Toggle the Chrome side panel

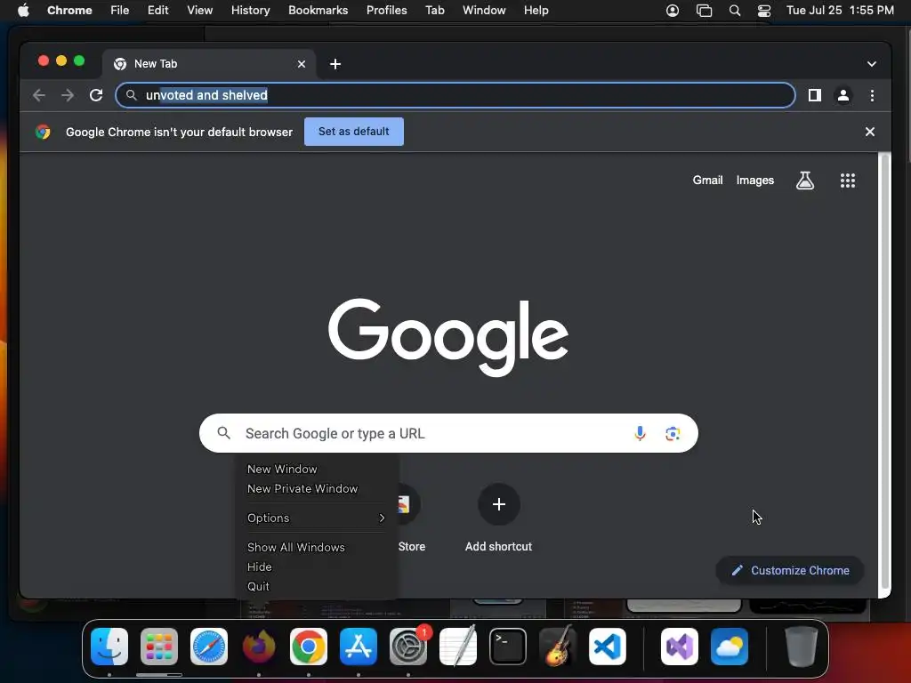pyautogui.click(x=815, y=95)
